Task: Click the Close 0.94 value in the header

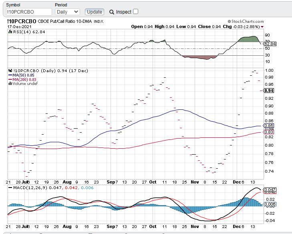Action: click(x=209, y=26)
